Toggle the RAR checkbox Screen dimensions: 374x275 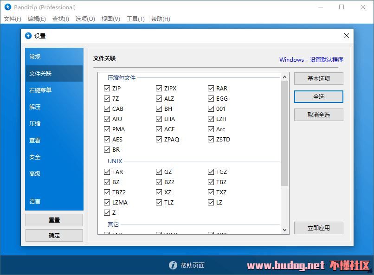pyautogui.click(x=211, y=88)
